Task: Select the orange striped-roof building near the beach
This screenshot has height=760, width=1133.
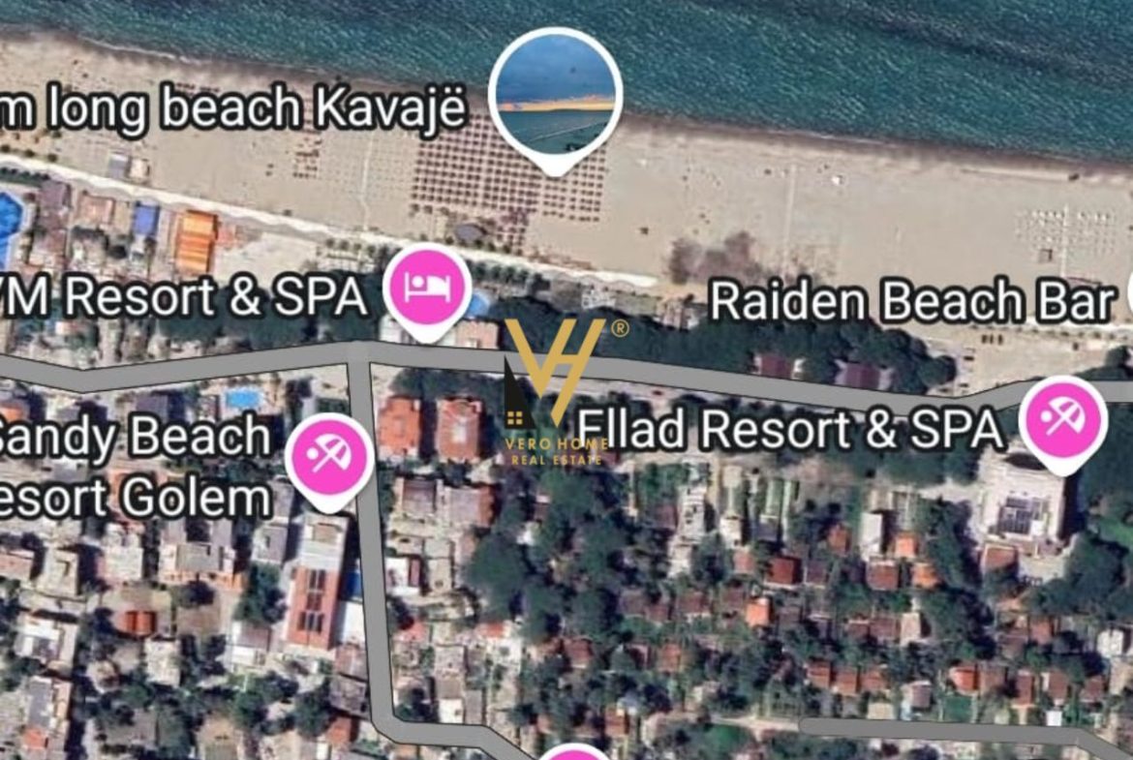Action: tap(195, 242)
